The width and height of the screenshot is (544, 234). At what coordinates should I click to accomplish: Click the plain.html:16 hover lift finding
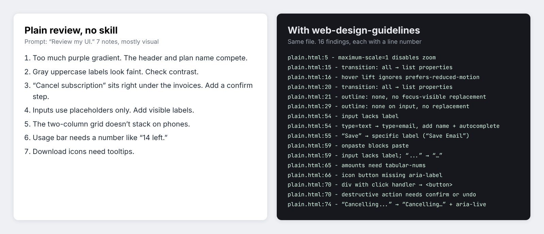click(x=384, y=77)
